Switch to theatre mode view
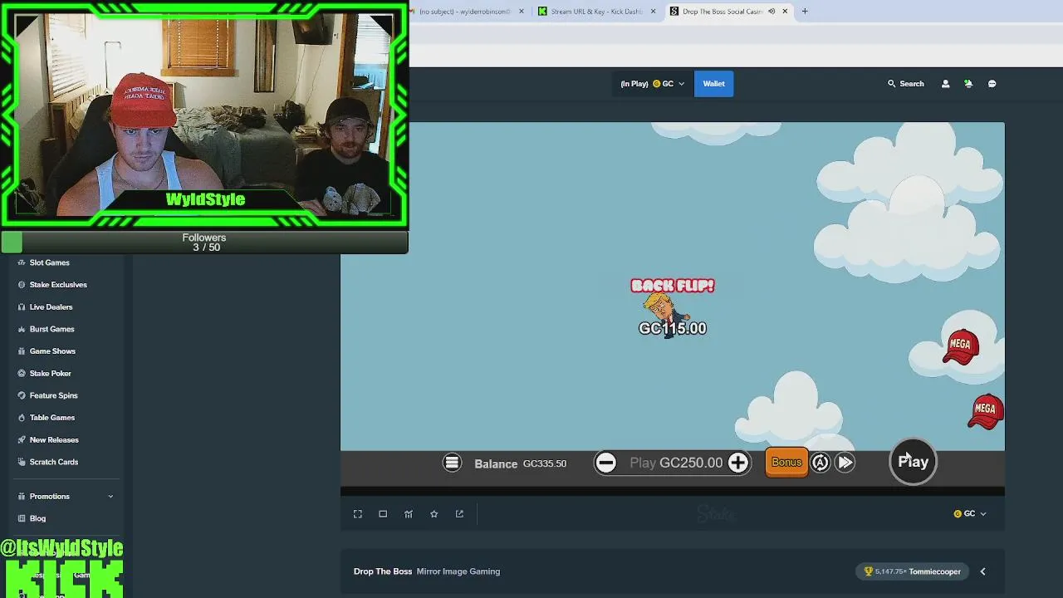1063x598 pixels. point(383,514)
